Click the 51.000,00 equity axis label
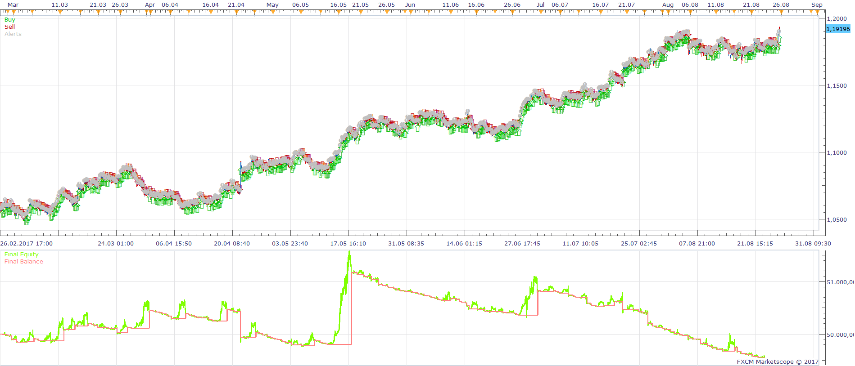Screen dimensions: 855x366 click(x=841, y=282)
